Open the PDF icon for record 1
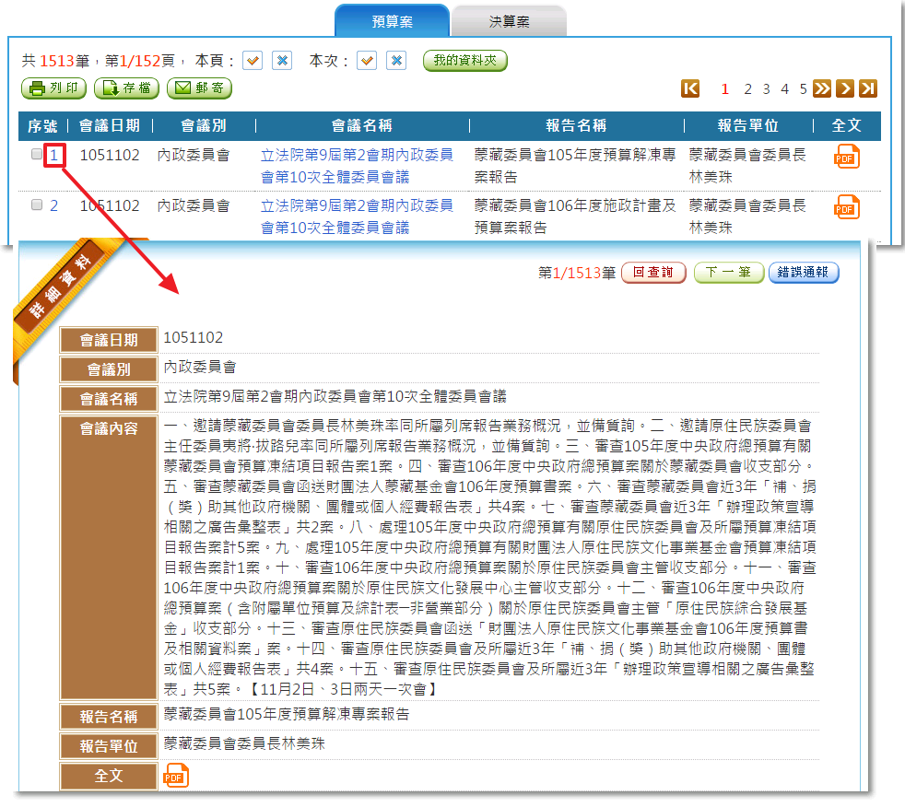The image size is (905, 807). [846, 157]
